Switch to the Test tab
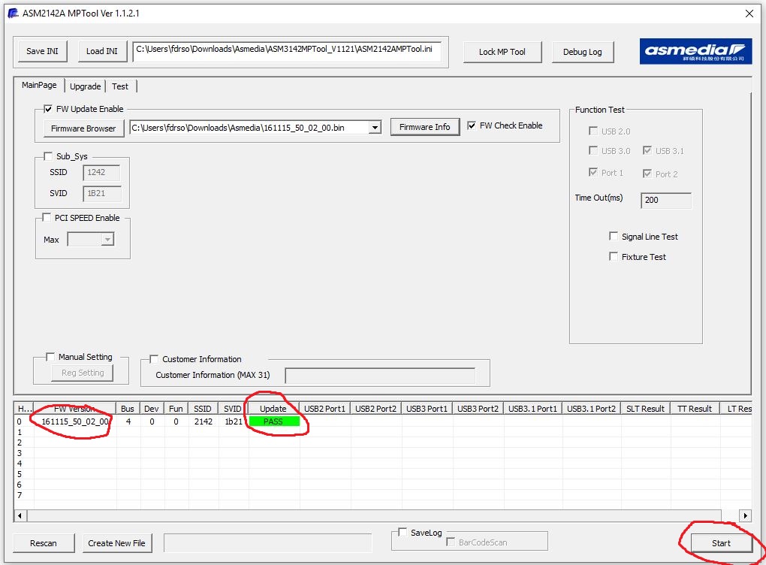Viewport: 766px width, 565px height. (x=120, y=86)
